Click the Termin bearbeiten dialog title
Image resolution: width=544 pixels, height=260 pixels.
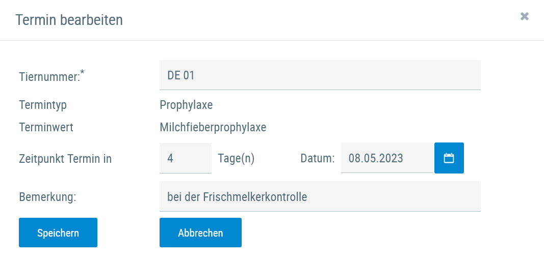click(x=69, y=20)
